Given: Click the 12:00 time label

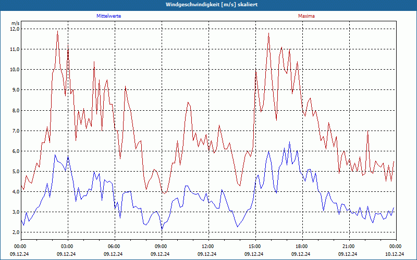Looking at the screenshot, I should [x=208, y=246].
